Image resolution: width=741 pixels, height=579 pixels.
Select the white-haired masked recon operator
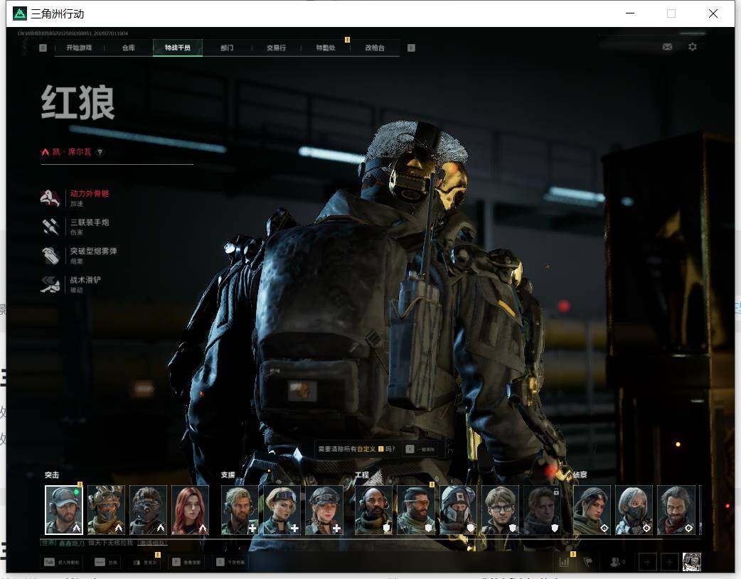tap(634, 510)
